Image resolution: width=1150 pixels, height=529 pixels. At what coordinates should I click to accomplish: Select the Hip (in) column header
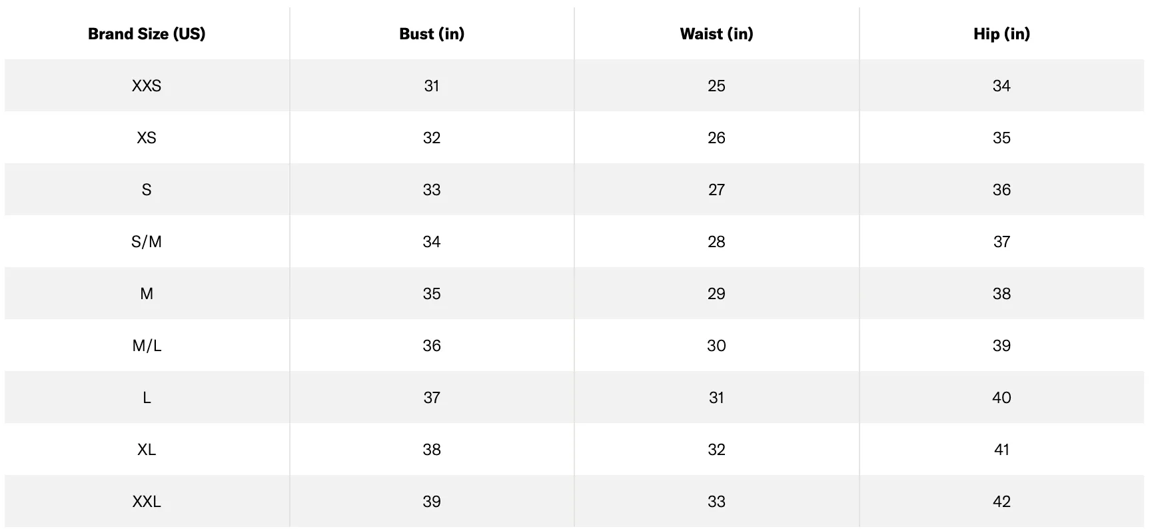pos(1001,34)
